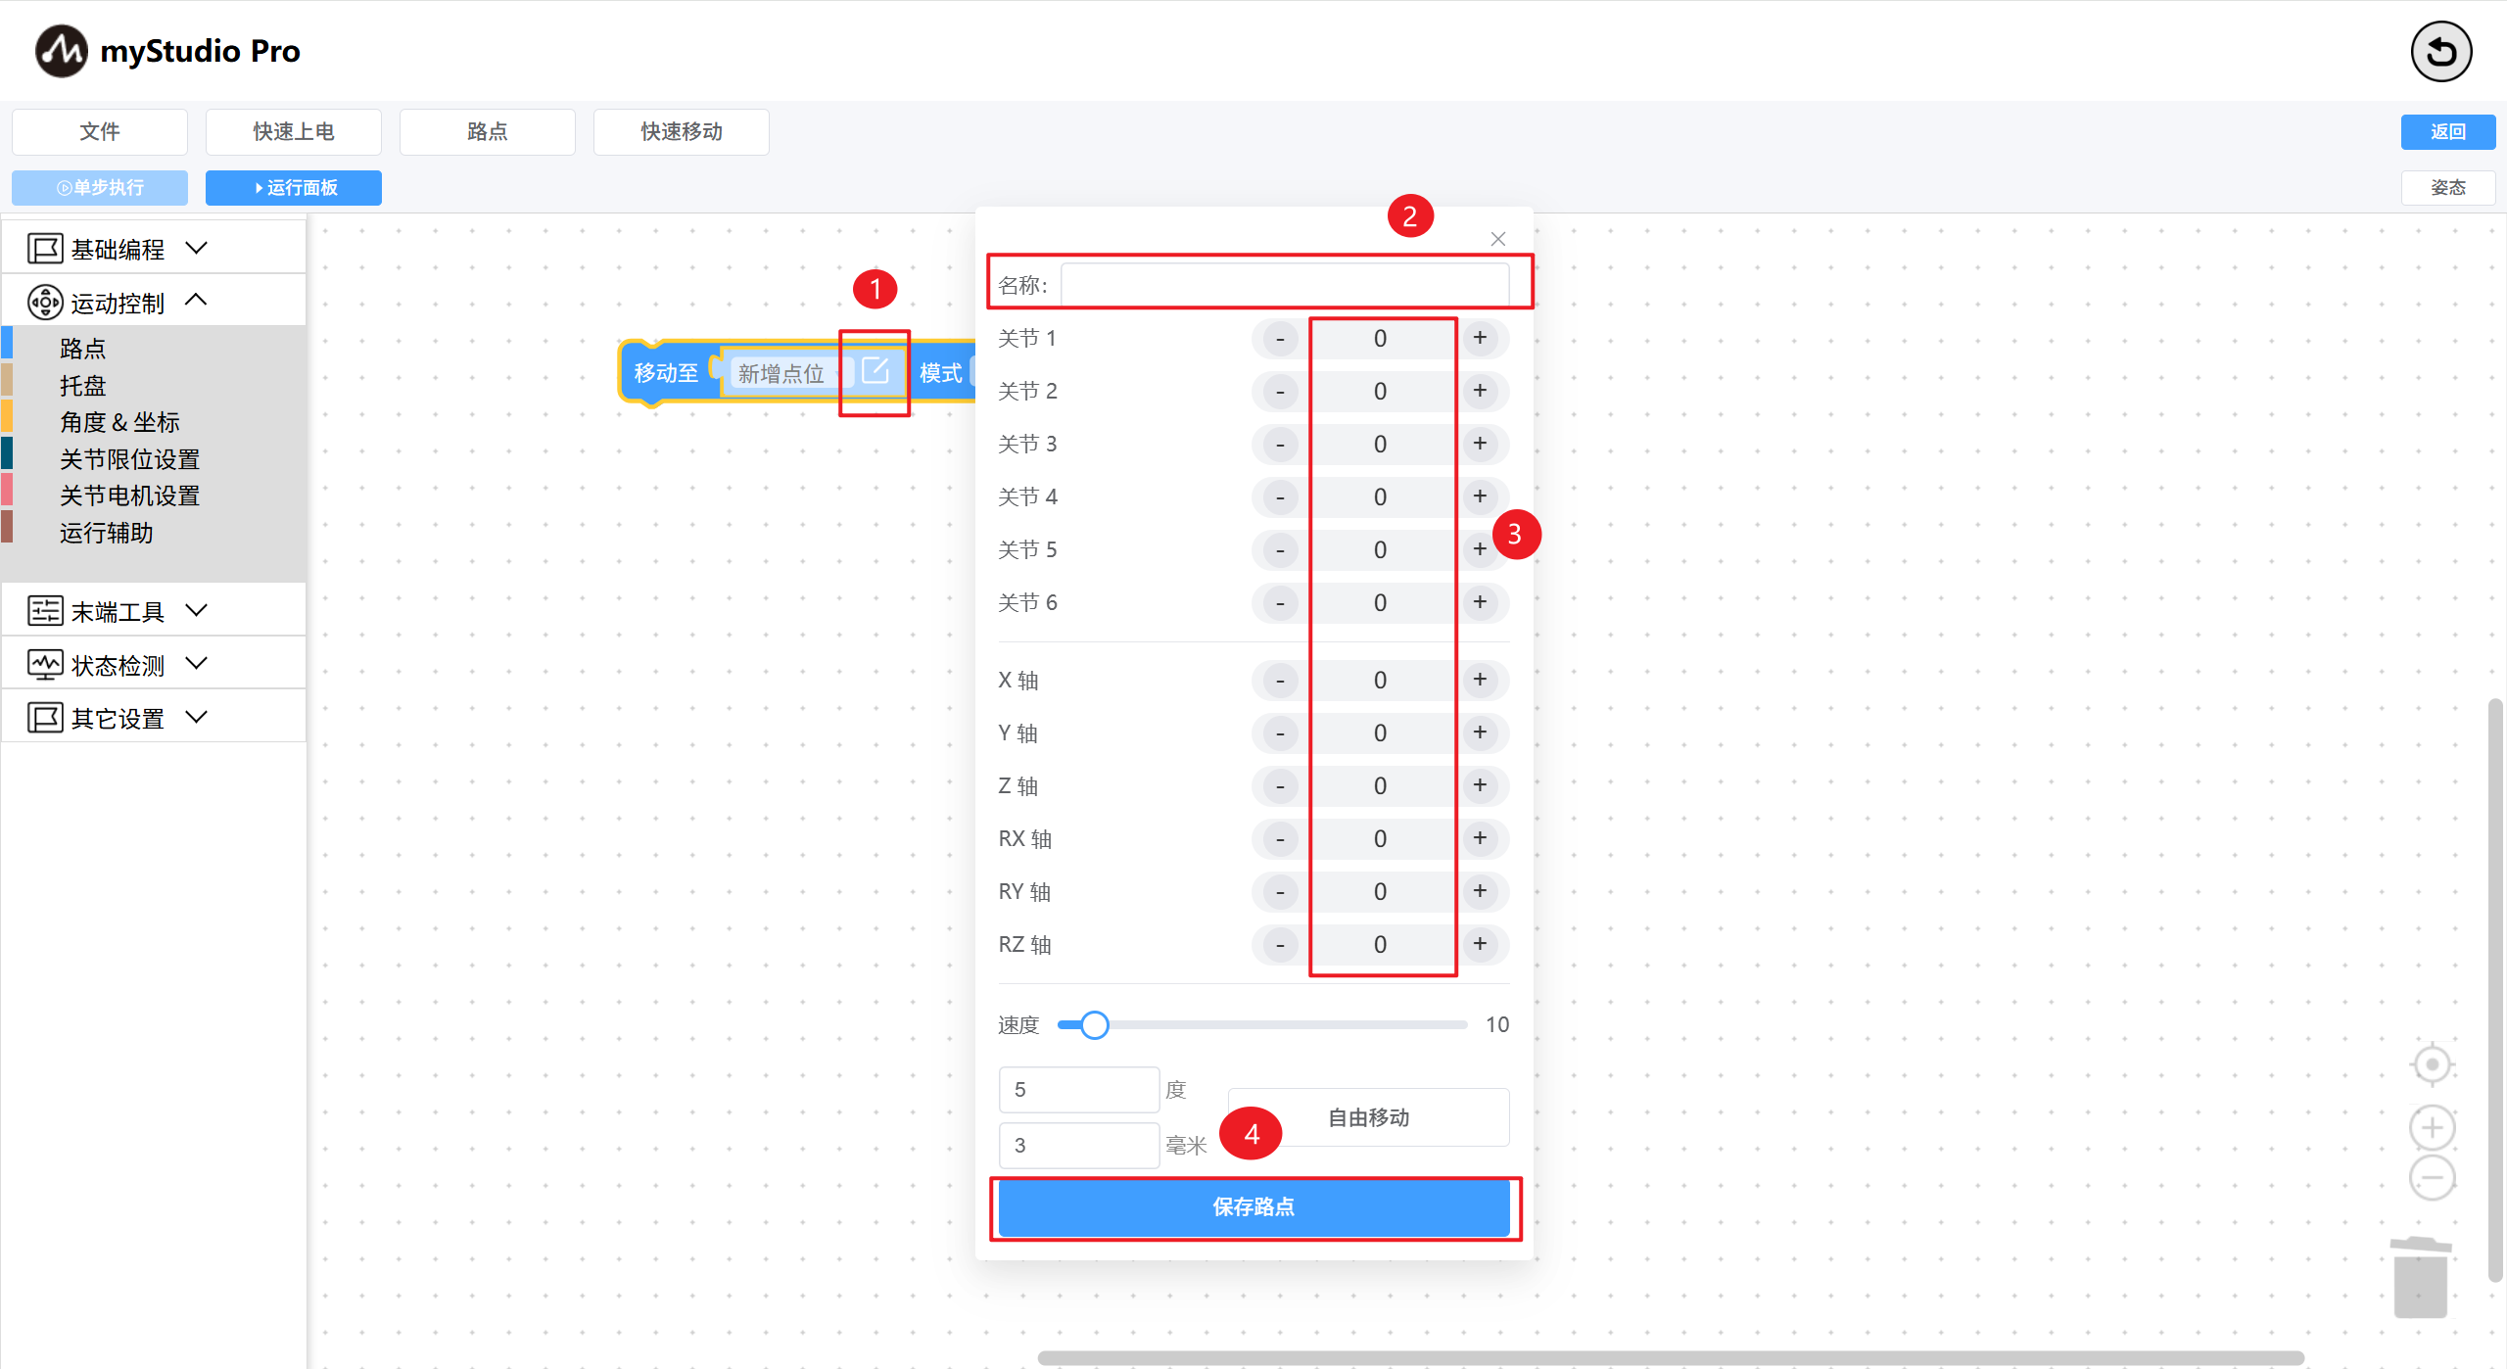Increase 关节 1 with plus button
Screen dimensions: 2507x1369
click(1480, 338)
